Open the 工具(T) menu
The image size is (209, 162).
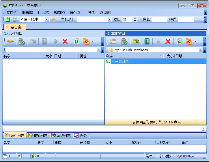coord(90,12)
